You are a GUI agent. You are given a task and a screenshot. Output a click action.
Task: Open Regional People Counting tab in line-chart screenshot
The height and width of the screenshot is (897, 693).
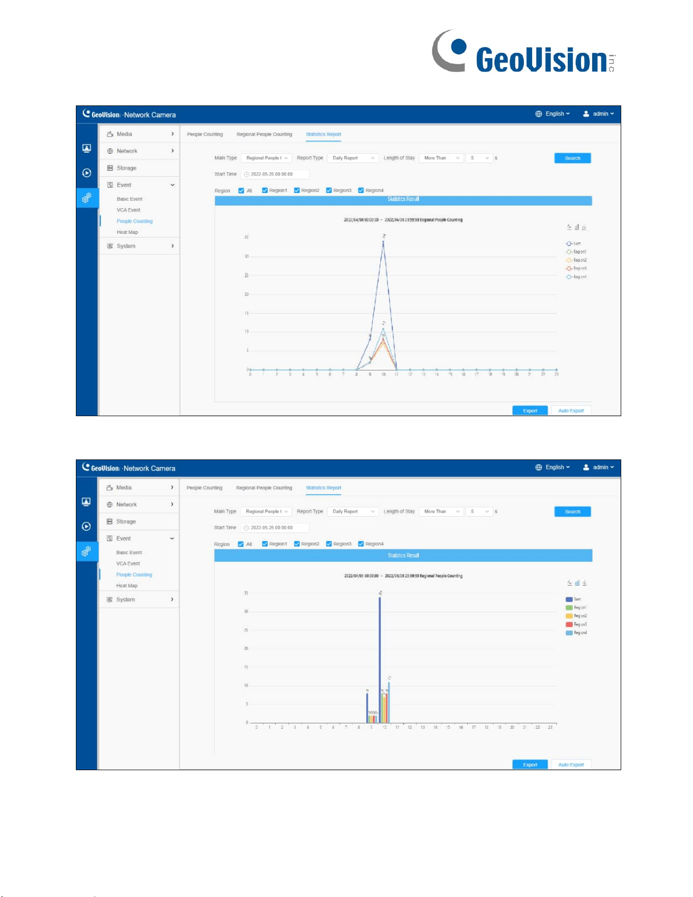(x=264, y=134)
